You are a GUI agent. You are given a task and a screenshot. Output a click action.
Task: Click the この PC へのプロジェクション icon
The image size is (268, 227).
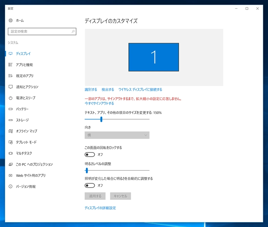click(11, 164)
